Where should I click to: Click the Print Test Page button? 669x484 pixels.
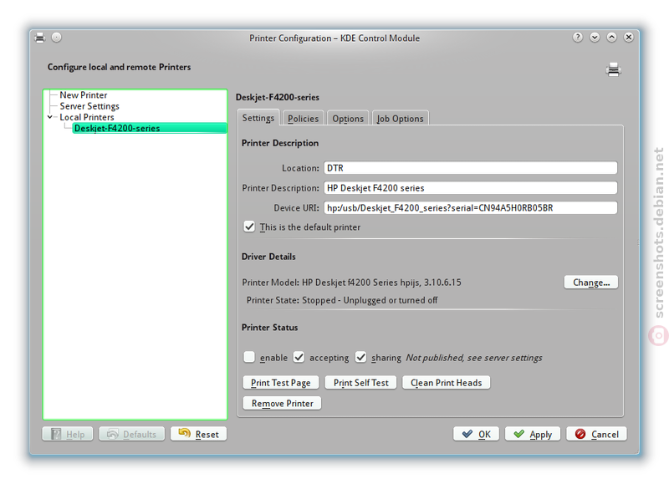click(x=281, y=383)
